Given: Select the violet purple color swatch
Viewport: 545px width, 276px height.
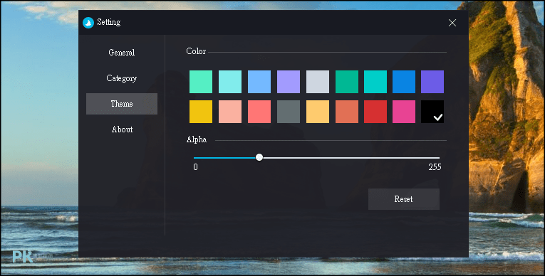Looking at the screenshot, I should (x=432, y=82).
